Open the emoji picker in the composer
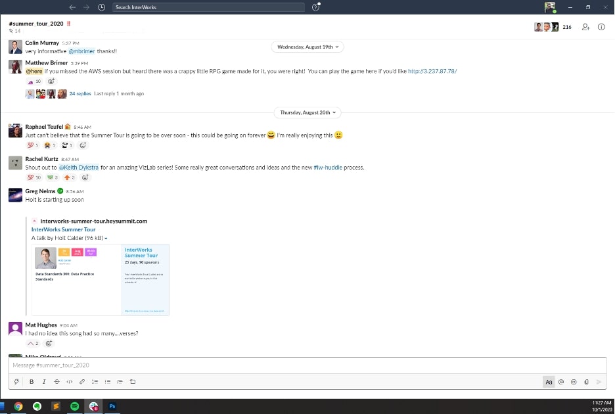 coord(574,382)
